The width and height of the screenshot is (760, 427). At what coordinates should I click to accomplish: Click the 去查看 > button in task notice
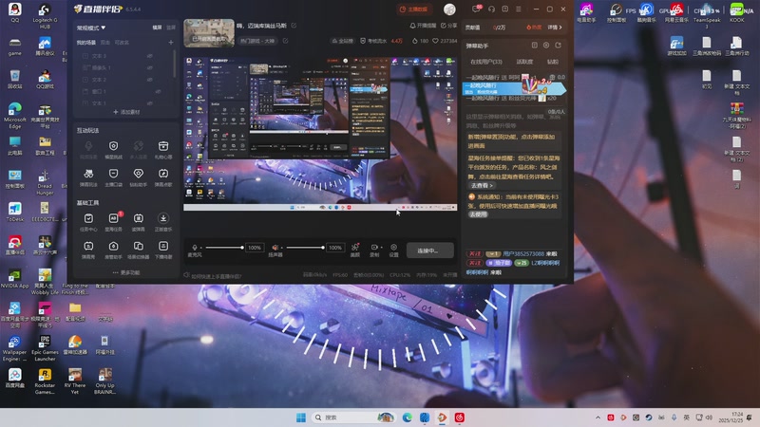pyautogui.click(x=482, y=185)
